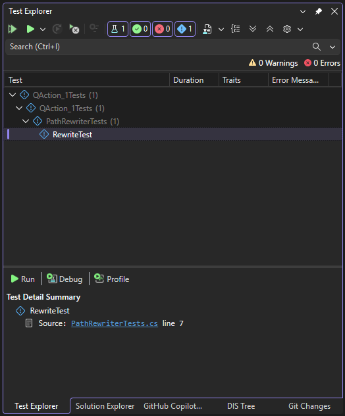
Task: Click the green Run toolbar play icon
Action: [30, 29]
